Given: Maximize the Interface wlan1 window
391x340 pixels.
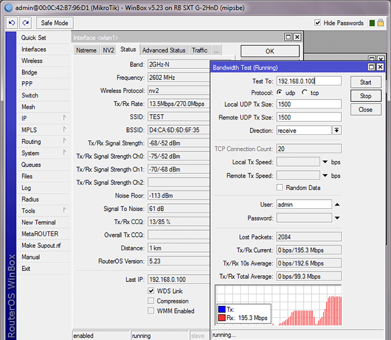Looking at the screenshot, I should tap(288, 37).
